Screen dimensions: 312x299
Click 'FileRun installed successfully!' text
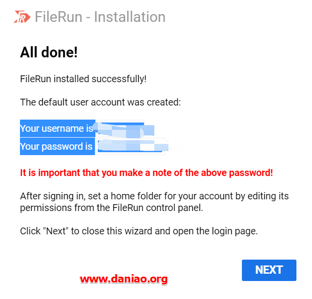pyautogui.click(x=83, y=79)
